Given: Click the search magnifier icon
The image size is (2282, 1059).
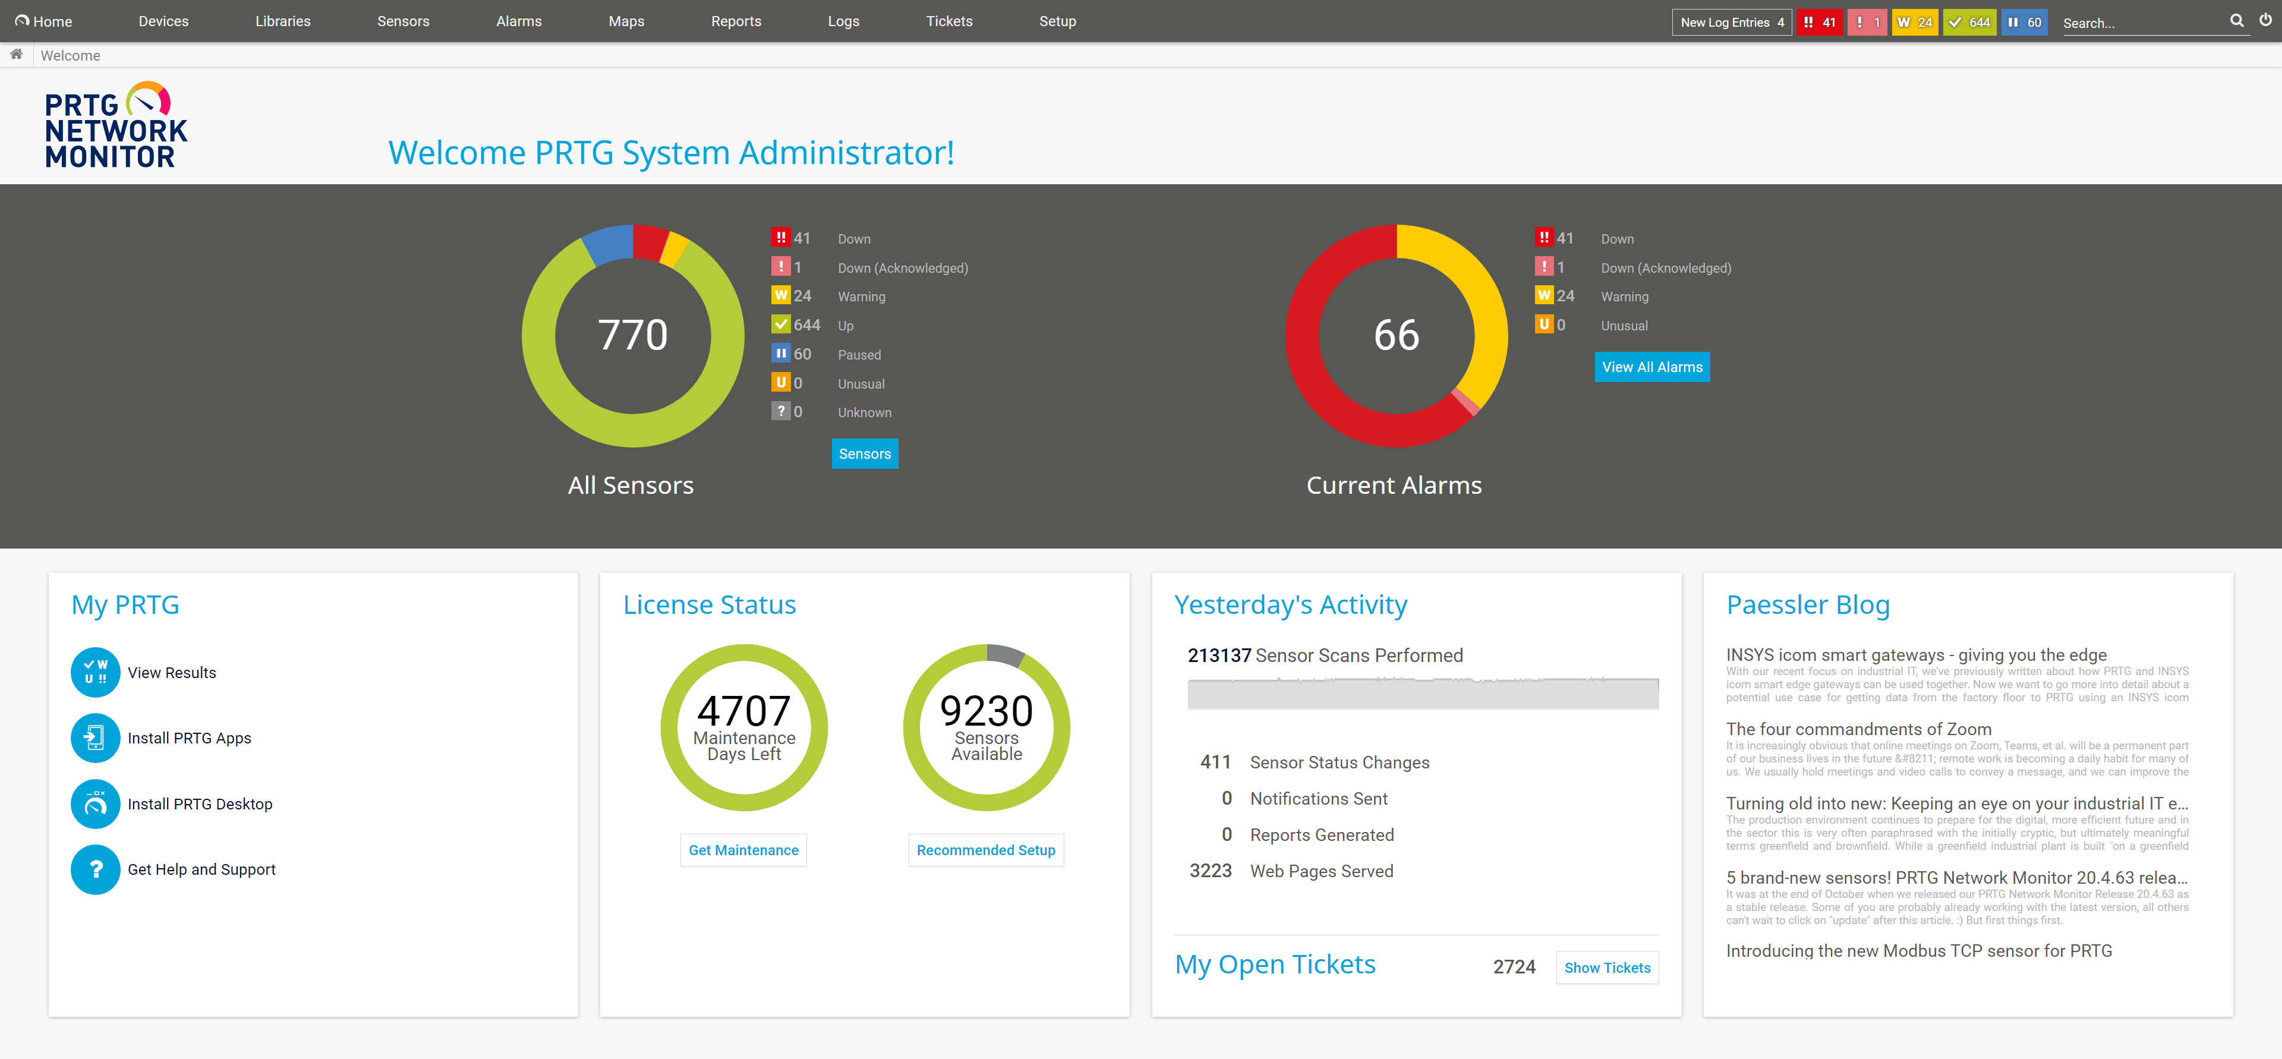Looking at the screenshot, I should pyautogui.click(x=2236, y=20).
